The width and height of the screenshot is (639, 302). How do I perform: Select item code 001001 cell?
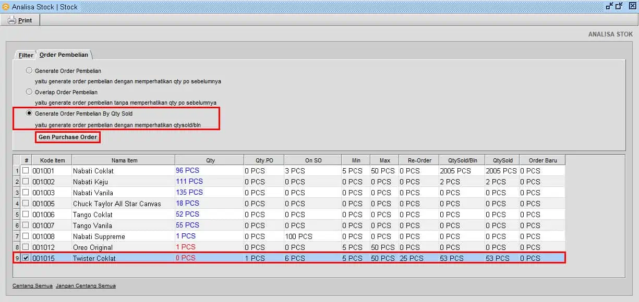pos(52,170)
